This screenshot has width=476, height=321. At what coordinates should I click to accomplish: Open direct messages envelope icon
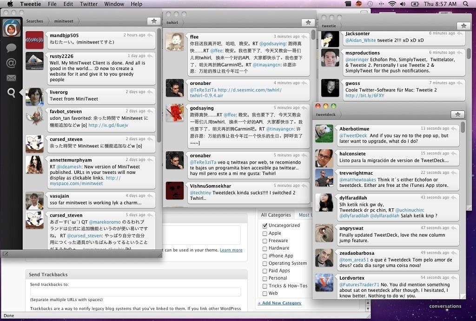(x=11, y=78)
